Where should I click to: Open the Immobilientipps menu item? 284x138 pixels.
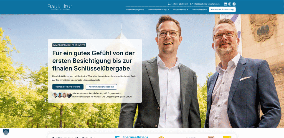pos(200,10)
